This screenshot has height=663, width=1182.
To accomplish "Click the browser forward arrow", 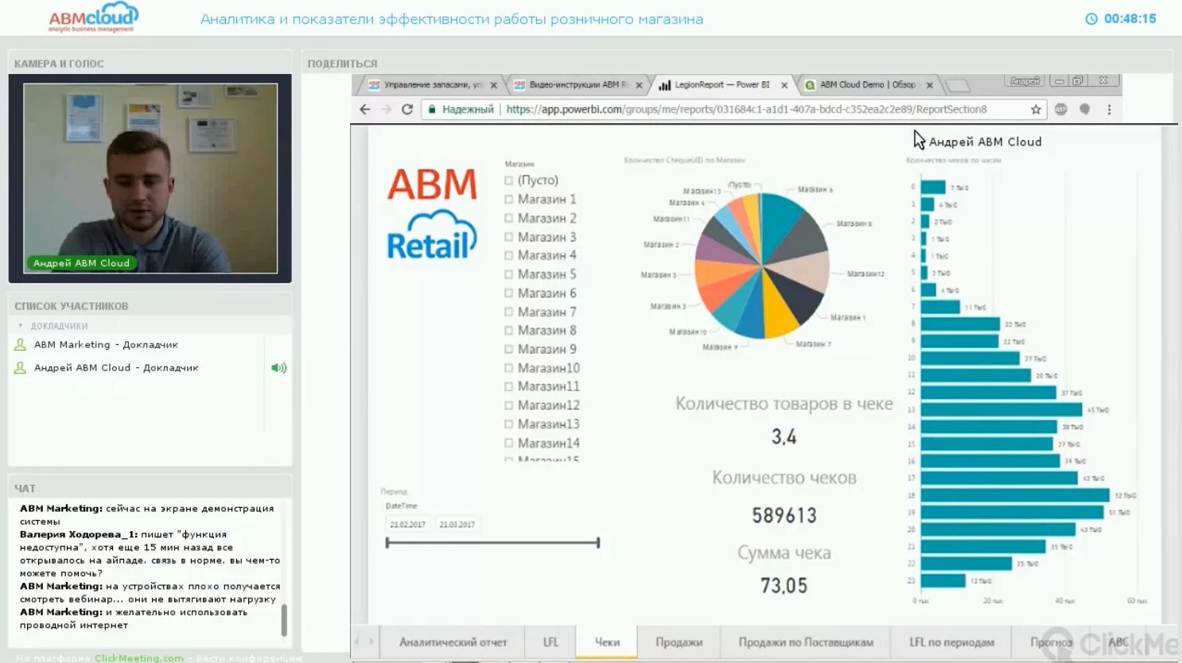I will [387, 110].
